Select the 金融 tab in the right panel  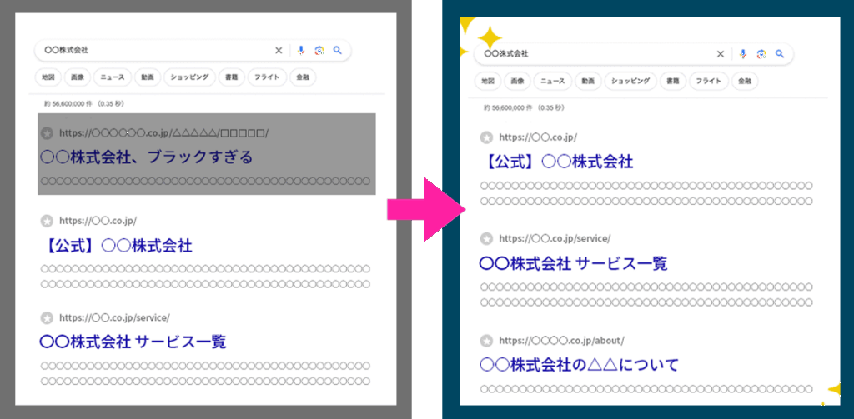click(x=744, y=82)
